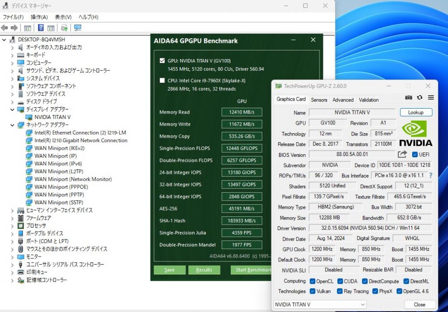Screen dimensions: 448x312
Task: Toggle the DirectCompute checkbox
Action: (365, 281)
